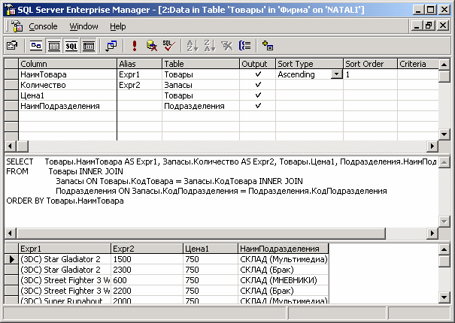Click the Add Table icon
The image size is (455, 323).
click(x=268, y=46)
